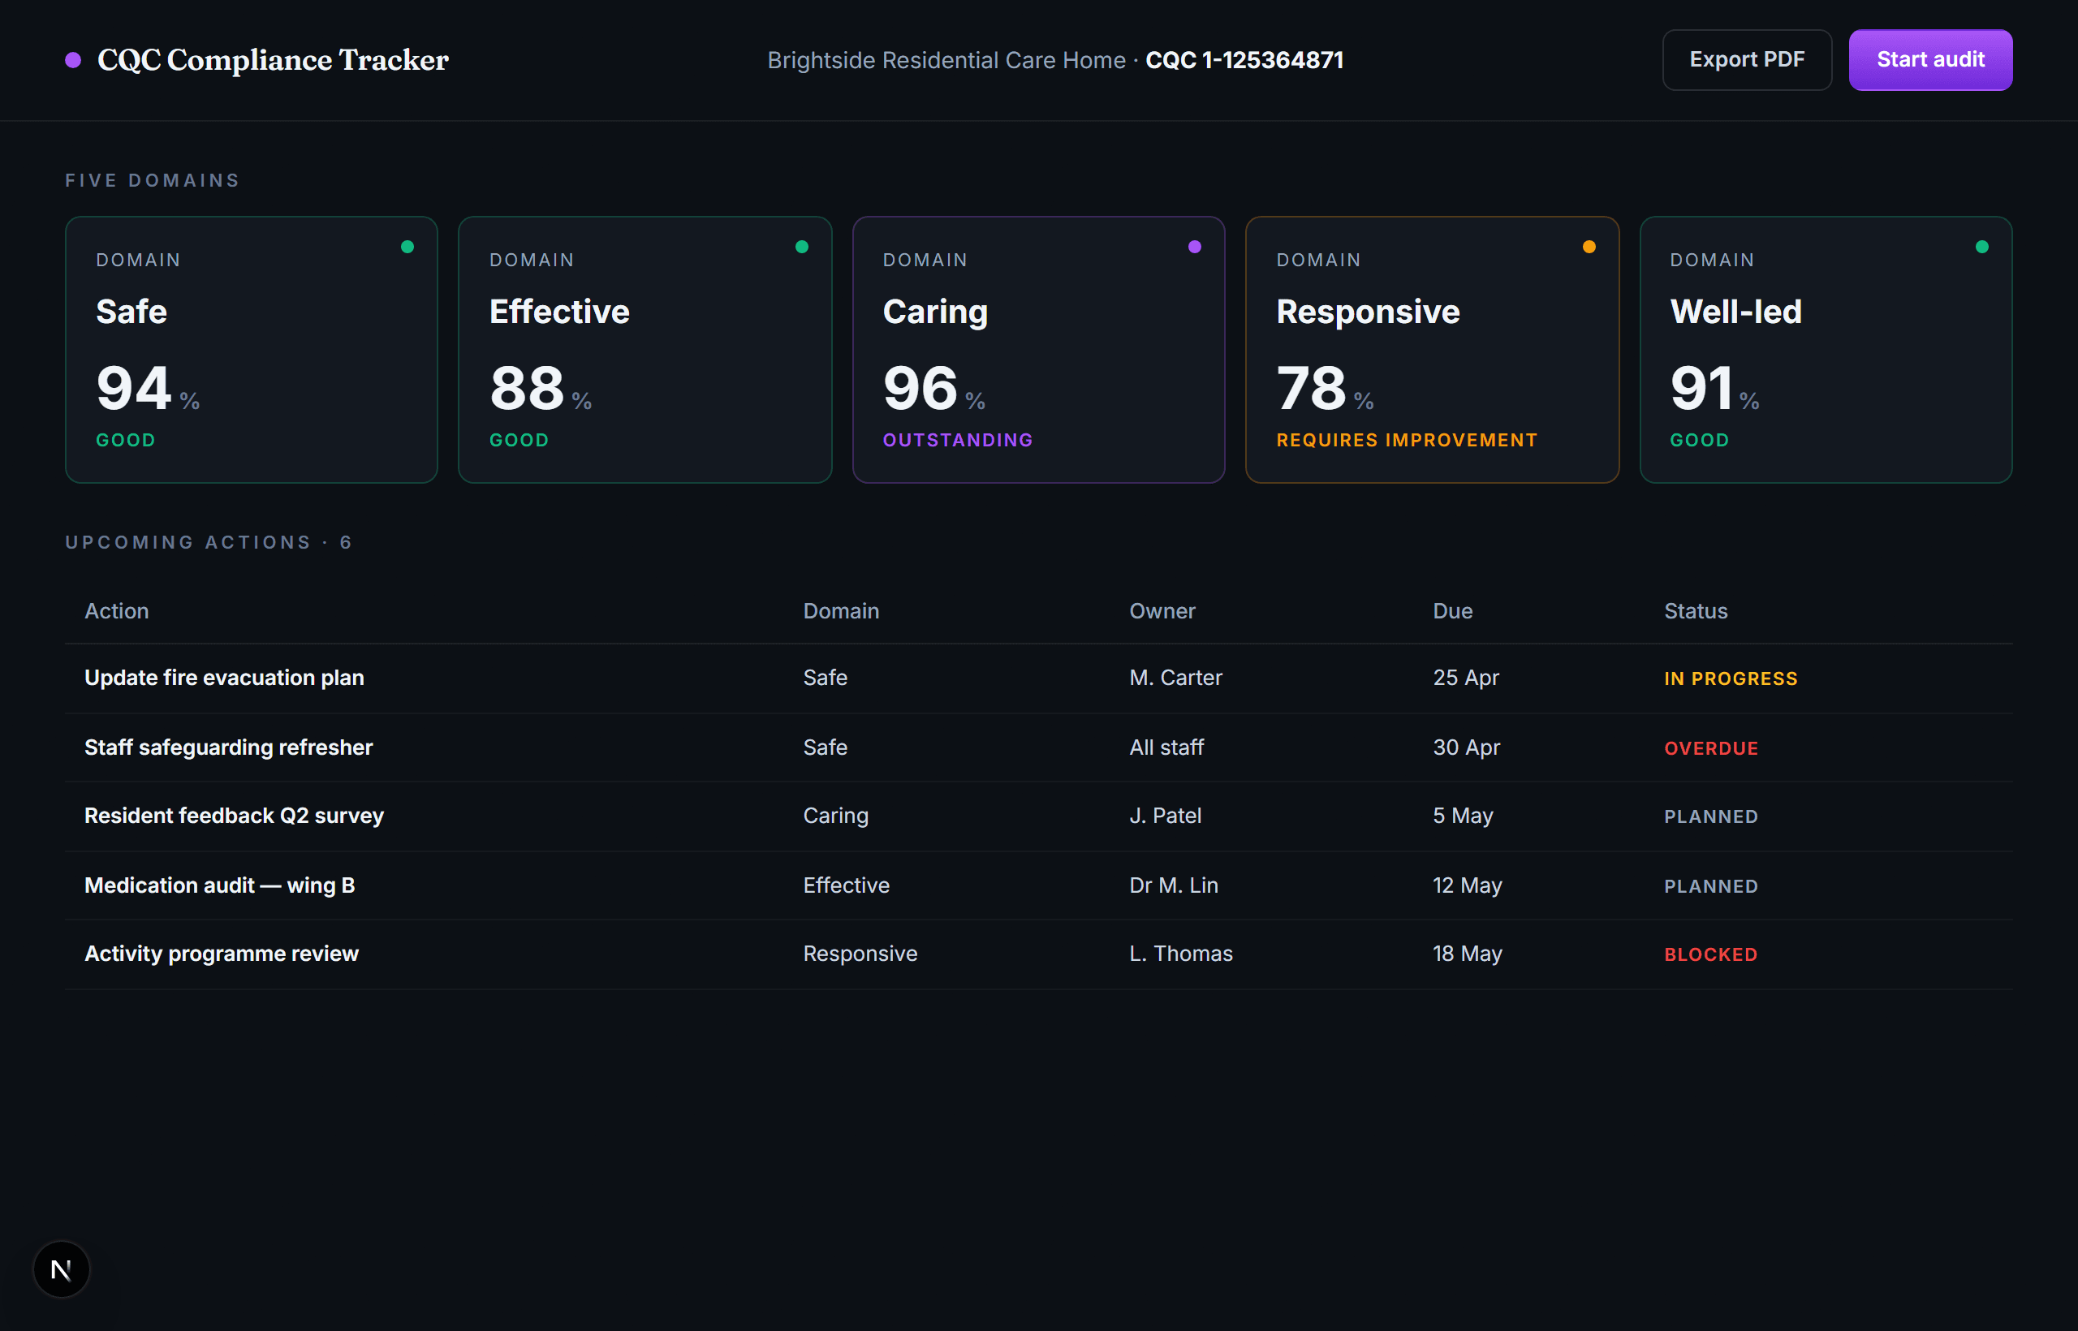Click the Due column header
This screenshot has width=2078, height=1331.
coord(1452,611)
